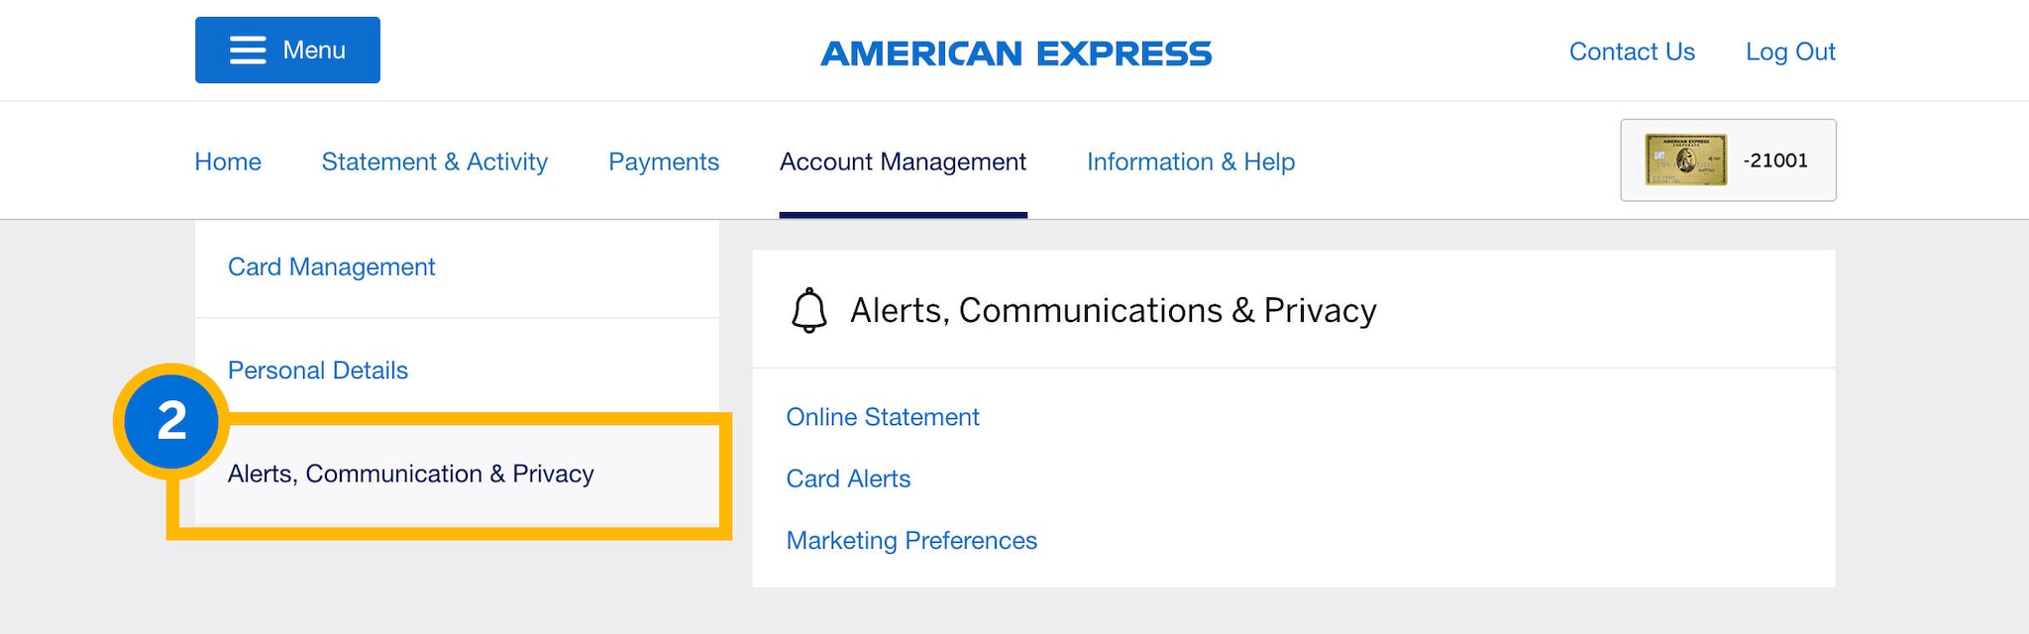Select the Account Management tab
The width and height of the screenshot is (2029, 634).
tap(903, 161)
